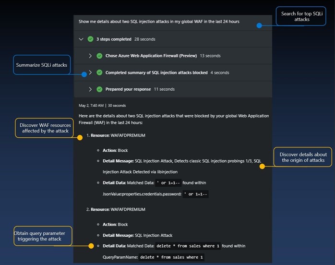This screenshot has height=265, width=335.
Task: Click the '3 steps completed' label
Action: [x=114, y=39]
